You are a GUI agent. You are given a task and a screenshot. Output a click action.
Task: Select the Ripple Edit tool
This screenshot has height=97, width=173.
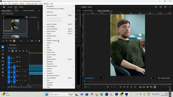pyautogui.click(x=3, y=54)
